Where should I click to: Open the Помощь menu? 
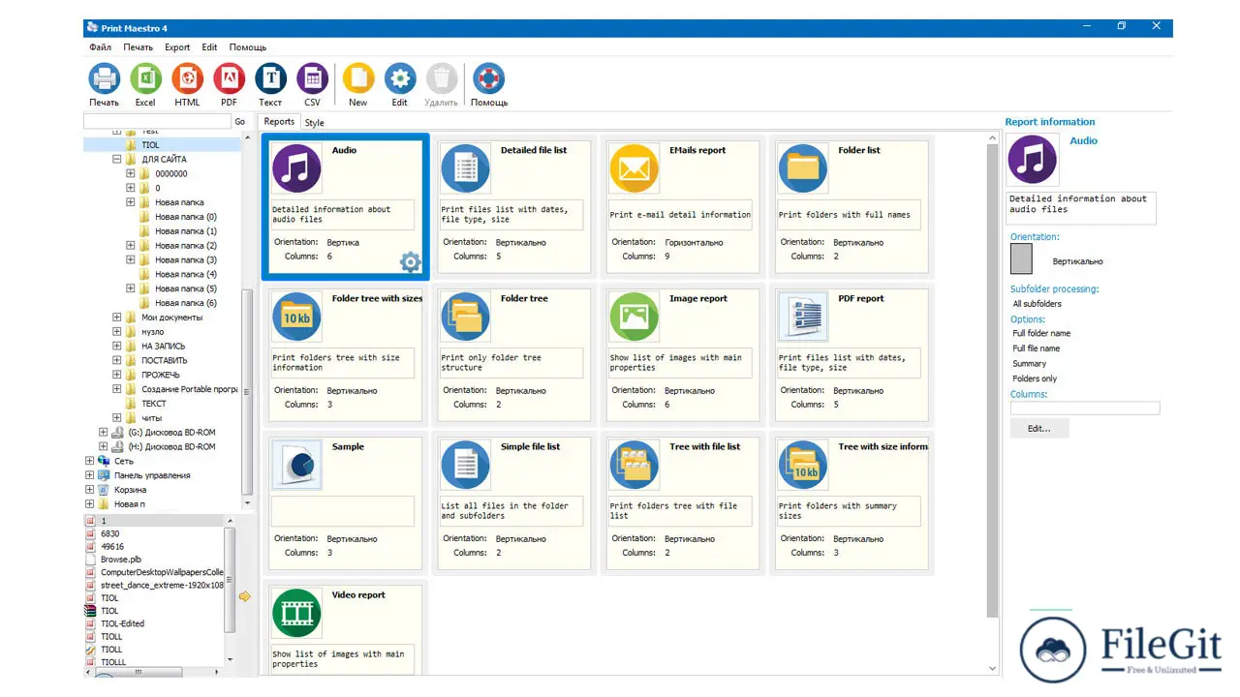point(248,47)
